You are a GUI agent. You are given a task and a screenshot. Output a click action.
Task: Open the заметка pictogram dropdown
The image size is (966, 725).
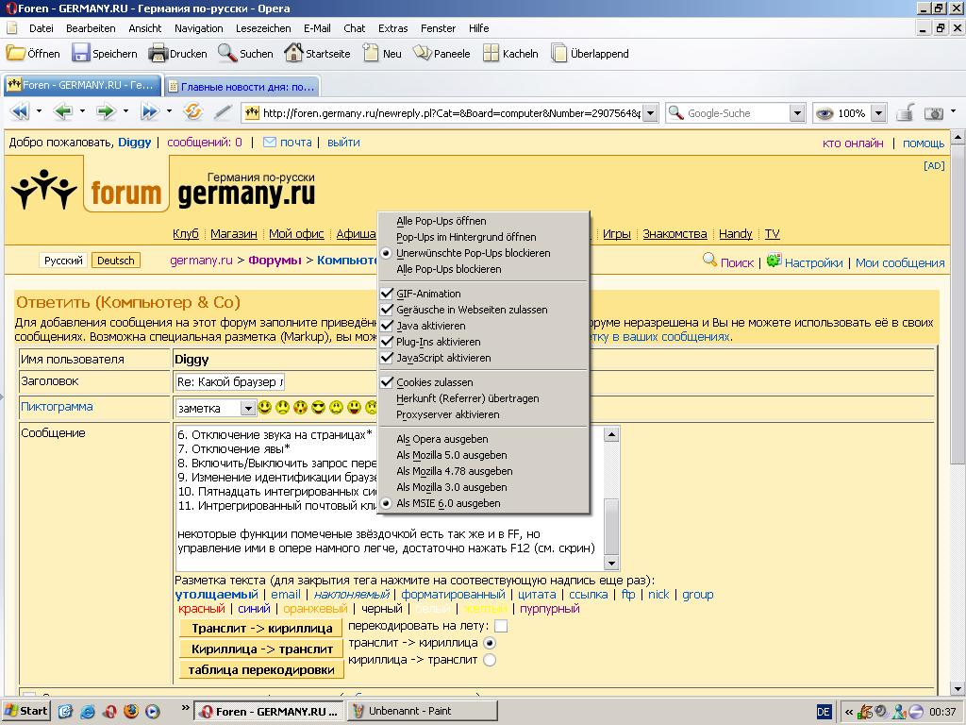(248, 408)
